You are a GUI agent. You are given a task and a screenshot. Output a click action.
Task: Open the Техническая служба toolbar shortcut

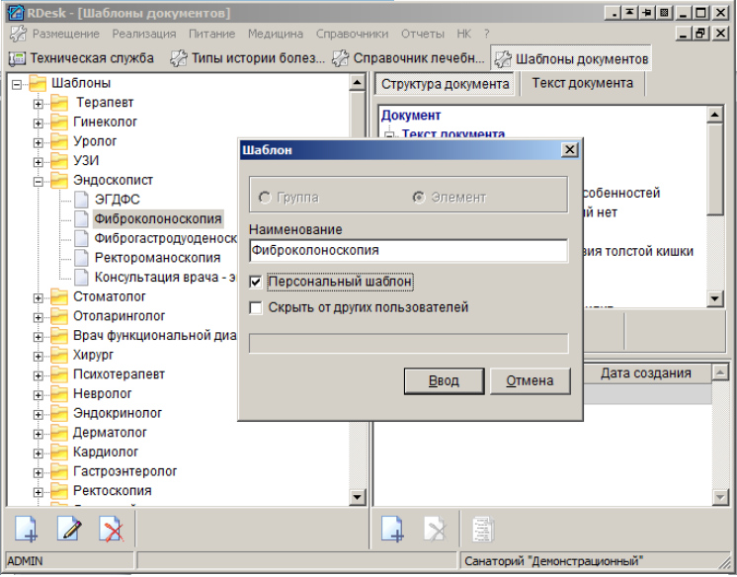[x=81, y=58]
